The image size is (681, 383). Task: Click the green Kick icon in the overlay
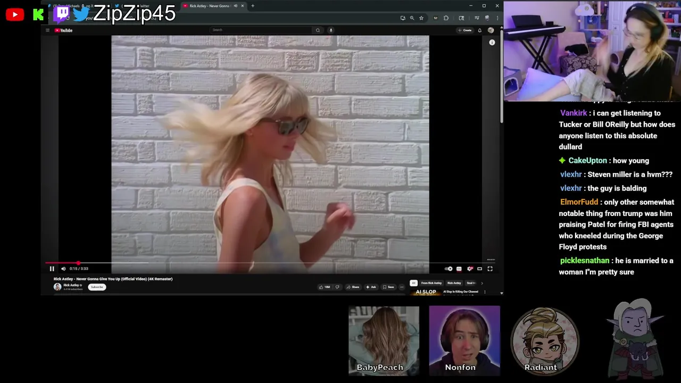(x=38, y=14)
